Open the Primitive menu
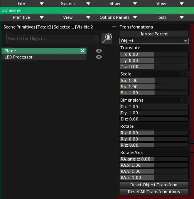 point(22,17)
